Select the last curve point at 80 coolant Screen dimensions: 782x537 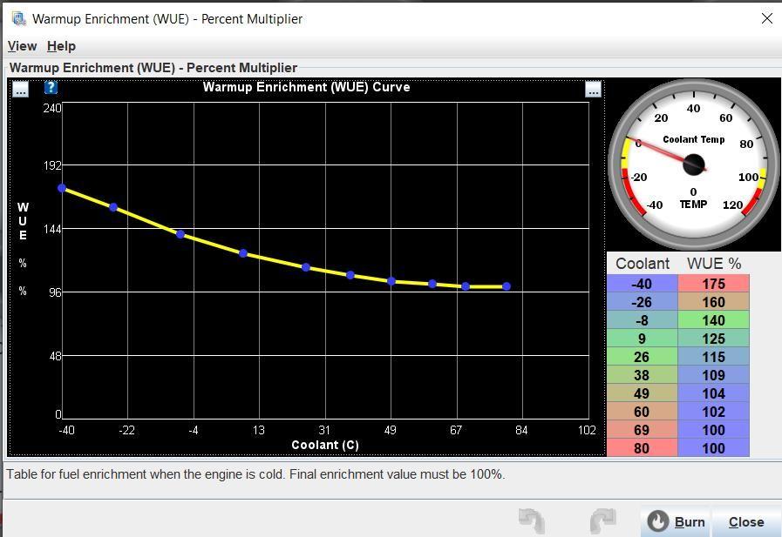click(x=506, y=286)
